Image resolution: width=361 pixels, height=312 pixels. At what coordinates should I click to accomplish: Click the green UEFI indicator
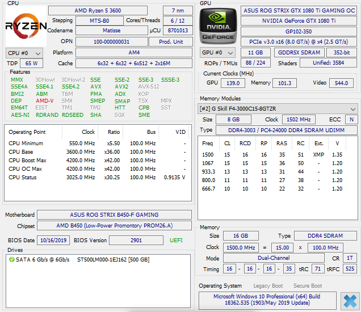(x=177, y=241)
